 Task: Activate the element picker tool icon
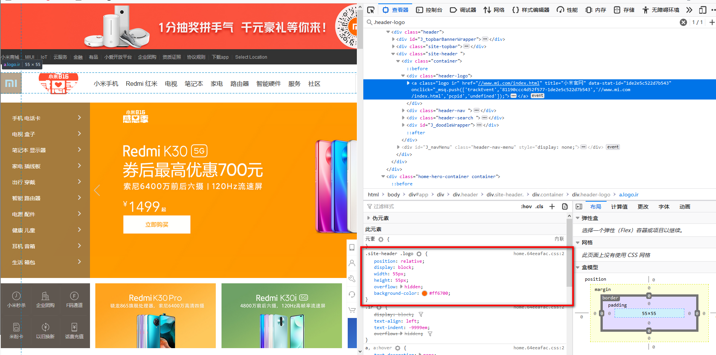(371, 10)
